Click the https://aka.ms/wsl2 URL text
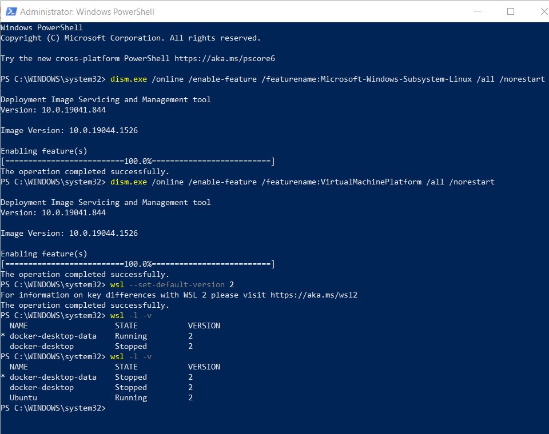 pyautogui.click(x=314, y=295)
